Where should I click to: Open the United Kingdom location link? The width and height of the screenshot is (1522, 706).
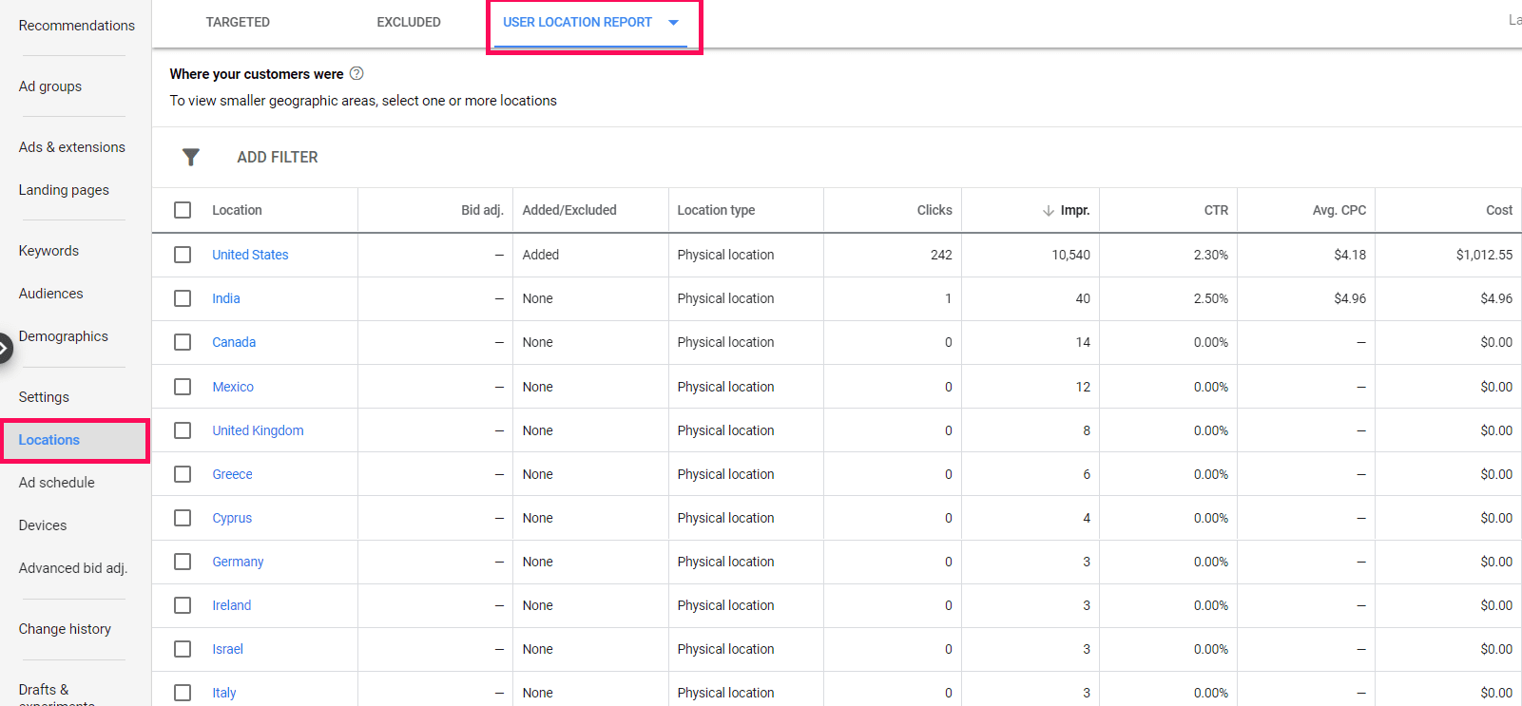[258, 430]
